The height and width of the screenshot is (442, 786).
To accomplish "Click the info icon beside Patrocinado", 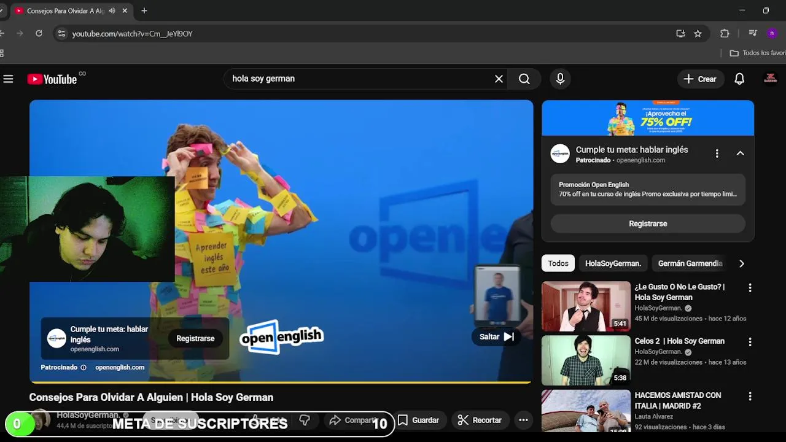I will tap(84, 368).
